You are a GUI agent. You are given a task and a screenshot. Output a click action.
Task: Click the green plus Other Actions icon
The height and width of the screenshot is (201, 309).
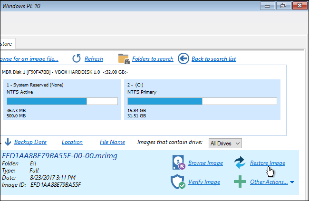[240, 182]
